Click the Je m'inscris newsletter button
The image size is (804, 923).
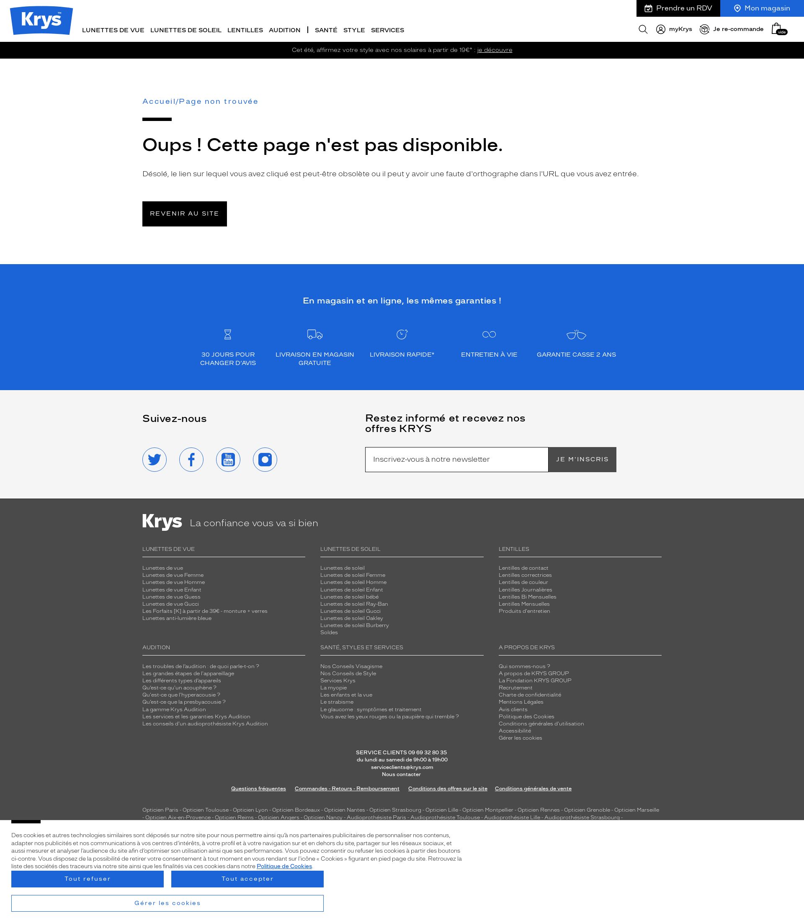[x=582, y=459]
